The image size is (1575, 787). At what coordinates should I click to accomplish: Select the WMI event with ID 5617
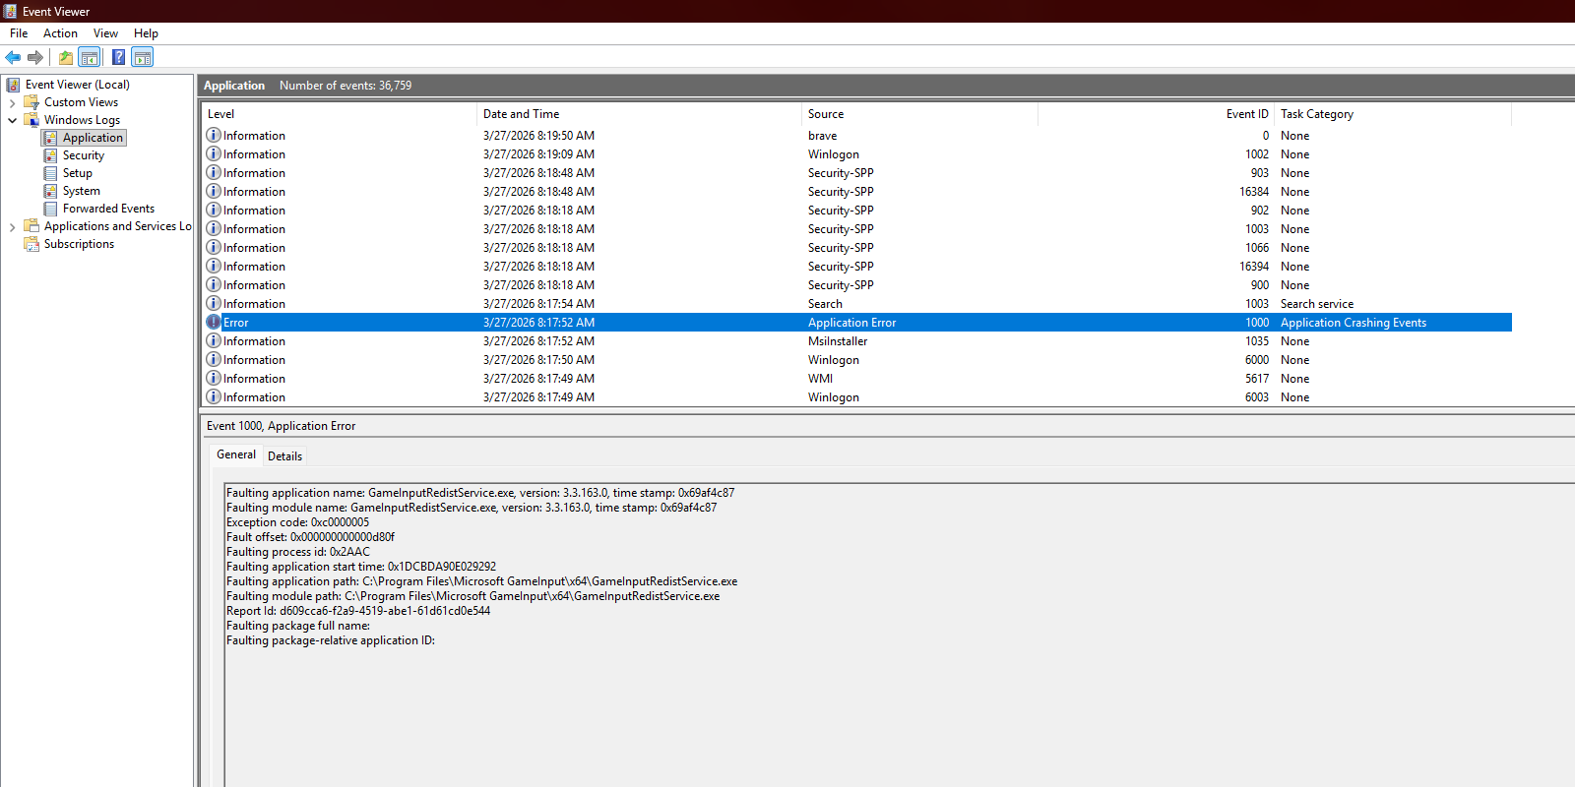(856, 379)
